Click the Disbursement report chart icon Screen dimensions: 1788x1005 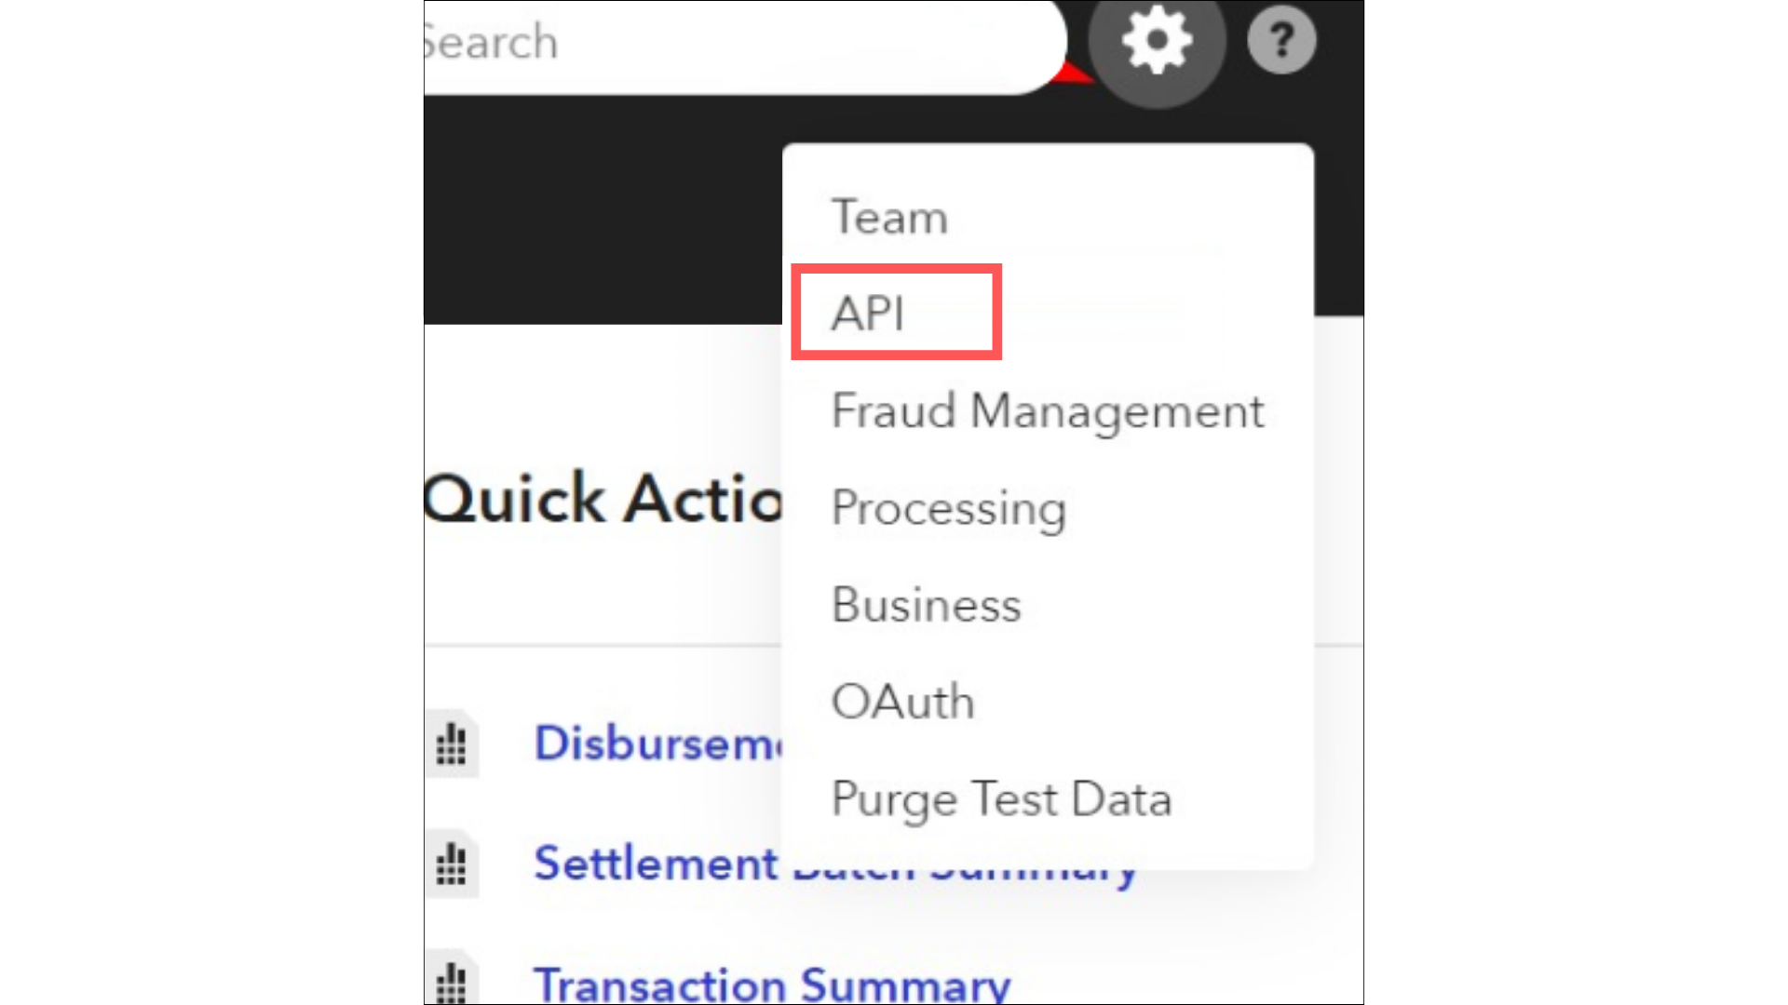click(452, 744)
